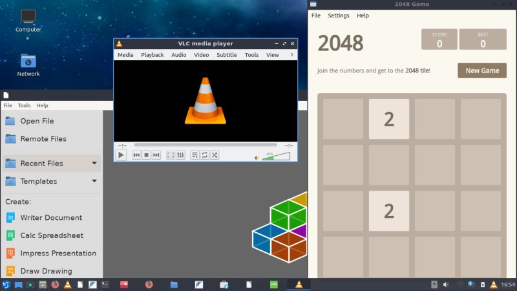
Task: Click Open File in LibreOffice Start Center
Action: pyautogui.click(x=52, y=121)
